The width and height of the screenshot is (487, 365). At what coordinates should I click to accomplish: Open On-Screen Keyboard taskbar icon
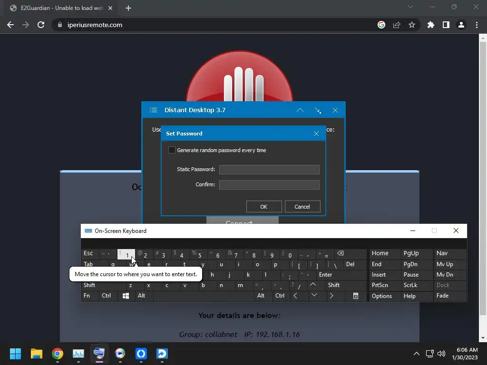(x=99, y=354)
